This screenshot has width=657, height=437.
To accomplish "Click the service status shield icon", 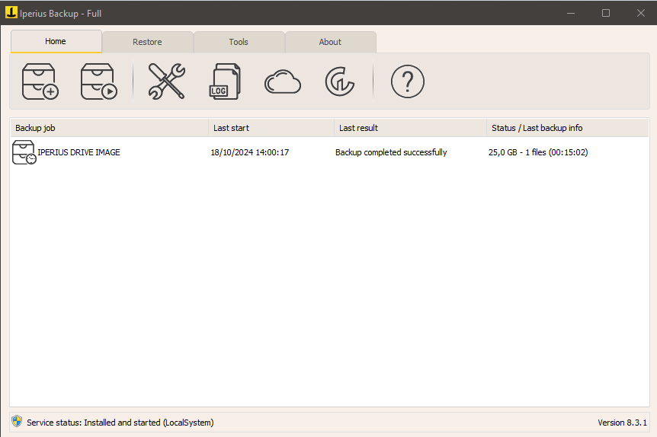I will [x=17, y=422].
